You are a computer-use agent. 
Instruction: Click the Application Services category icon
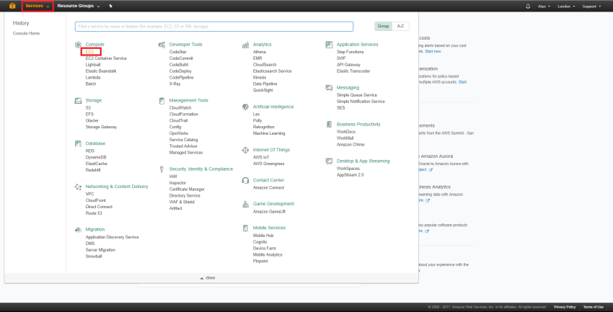[329, 45]
